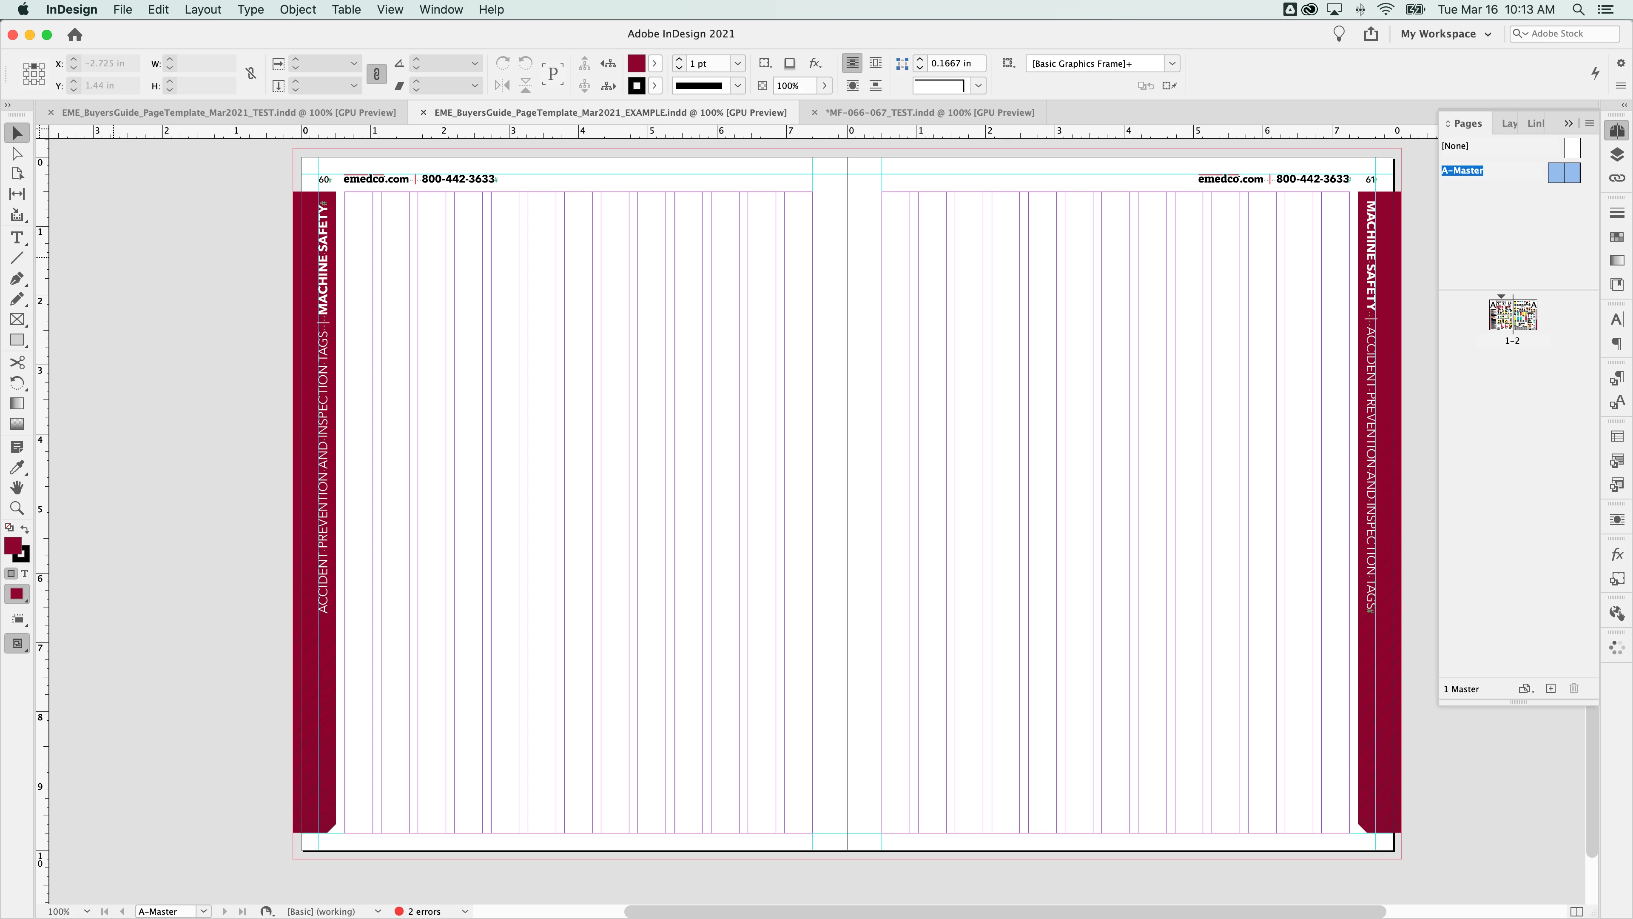Viewport: 1633px width, 919px height.
Task: Select the Type tool
Action: point(17,237)
